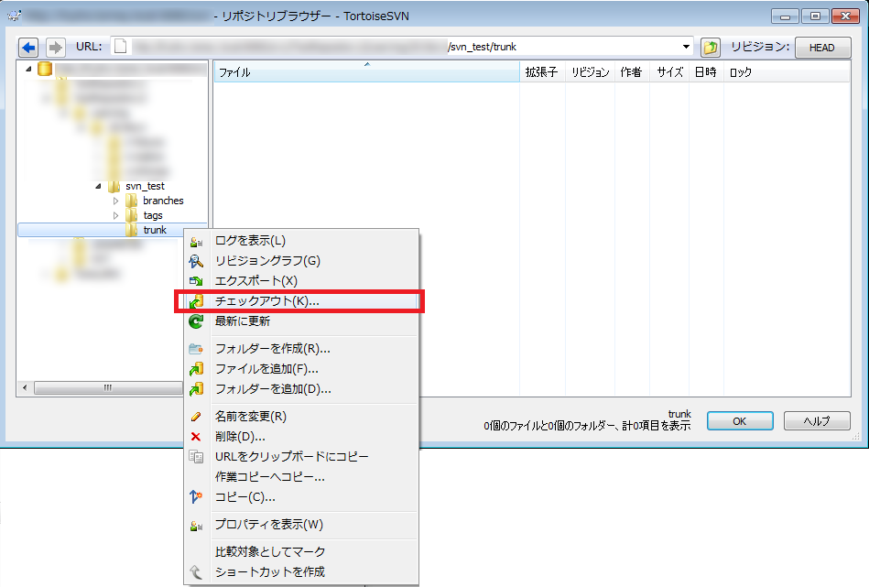Screen dimensions: 869x587
Task: Click tree horizontal scrollbar left arrow
Action: pos(25,387)
